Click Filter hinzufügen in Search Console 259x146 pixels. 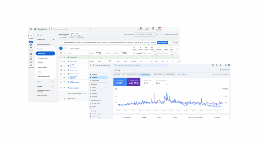pyautogui.click(x=170, y=75)
